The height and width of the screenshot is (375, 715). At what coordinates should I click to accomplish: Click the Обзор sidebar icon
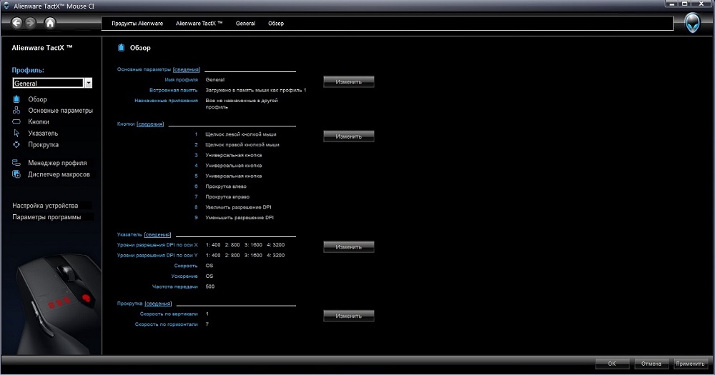coord(16,99)
